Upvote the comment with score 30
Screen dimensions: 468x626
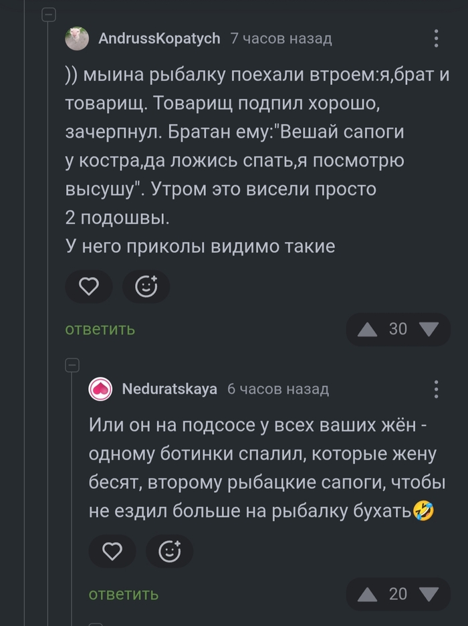pyautogui.click(x=368, y=329)
